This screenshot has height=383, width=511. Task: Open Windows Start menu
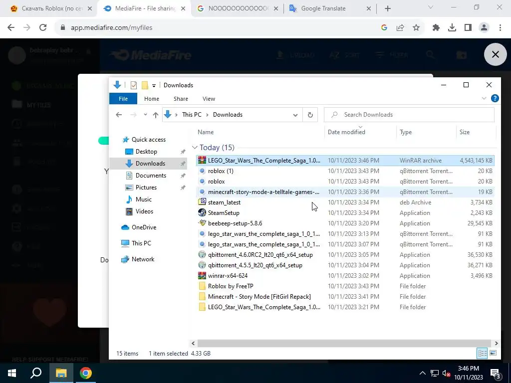pyautogui.click(x=12, y=373)
